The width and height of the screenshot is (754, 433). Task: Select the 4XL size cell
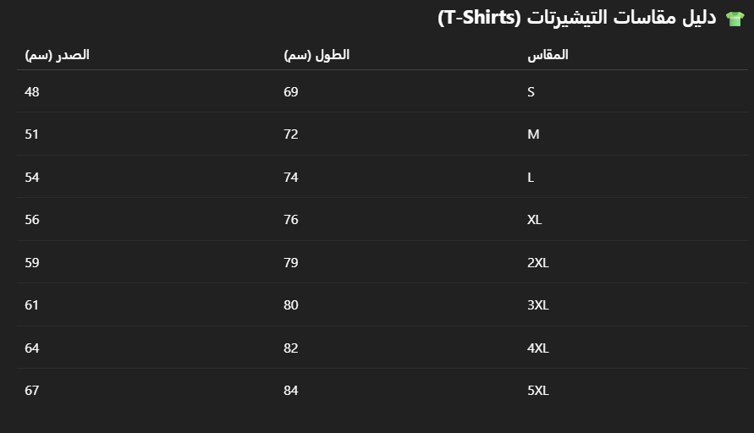(538, 348)
